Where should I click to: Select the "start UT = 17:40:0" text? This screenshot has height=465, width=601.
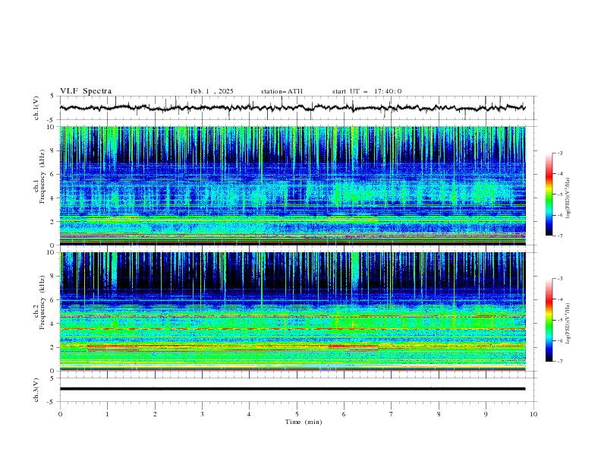tap(367, 91)
